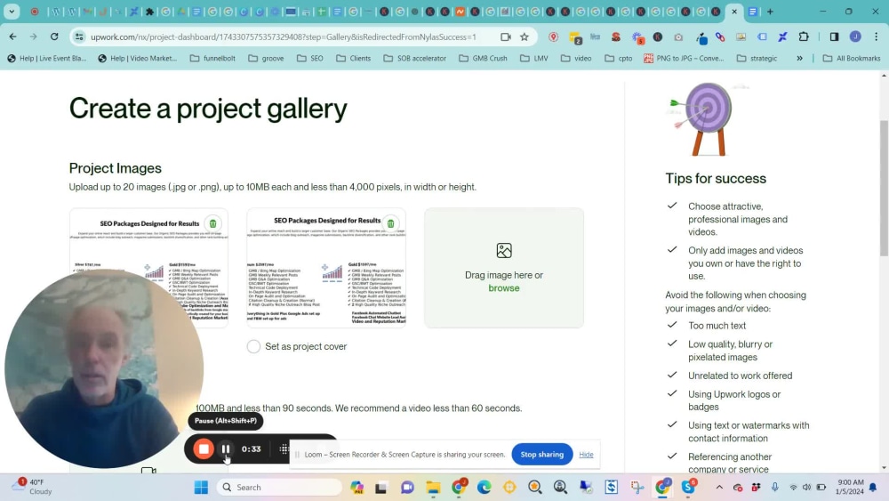Delete the second uploaded SEO Packages image

[390, 223]
